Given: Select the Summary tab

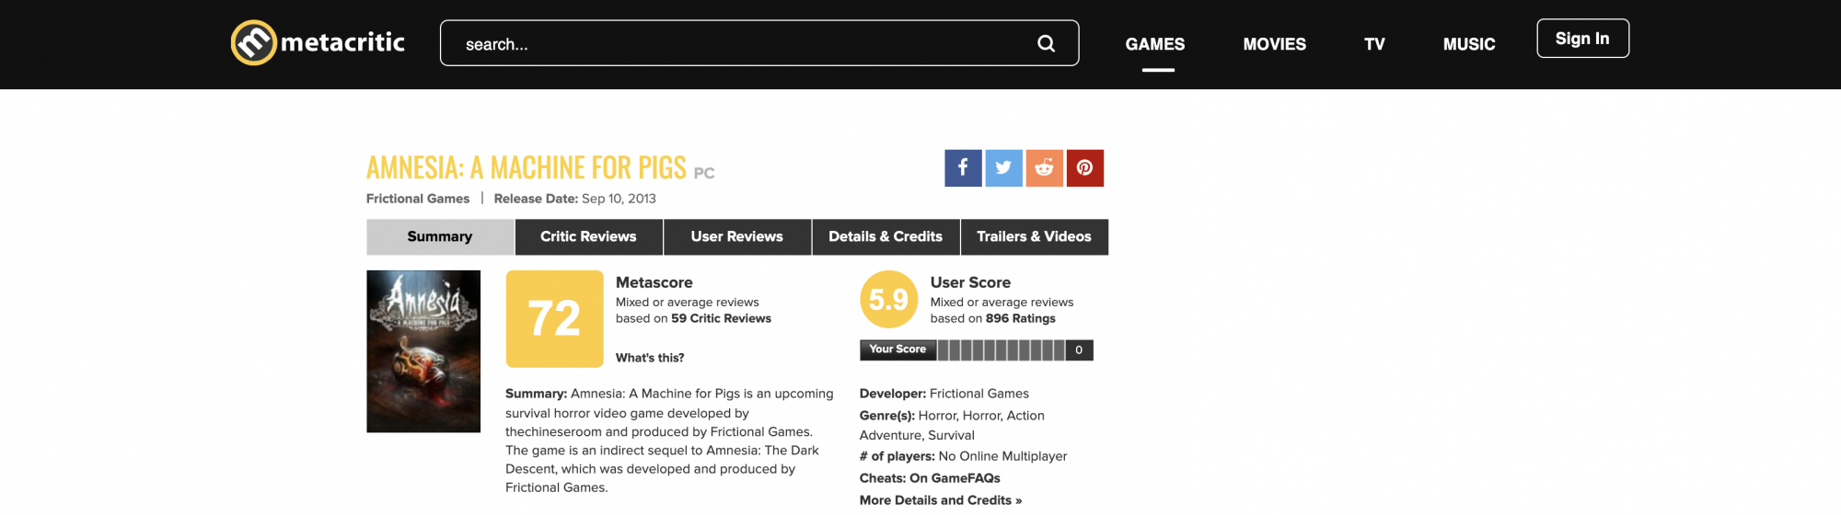Looking at the screenshot, I should (x=440, y=236).
